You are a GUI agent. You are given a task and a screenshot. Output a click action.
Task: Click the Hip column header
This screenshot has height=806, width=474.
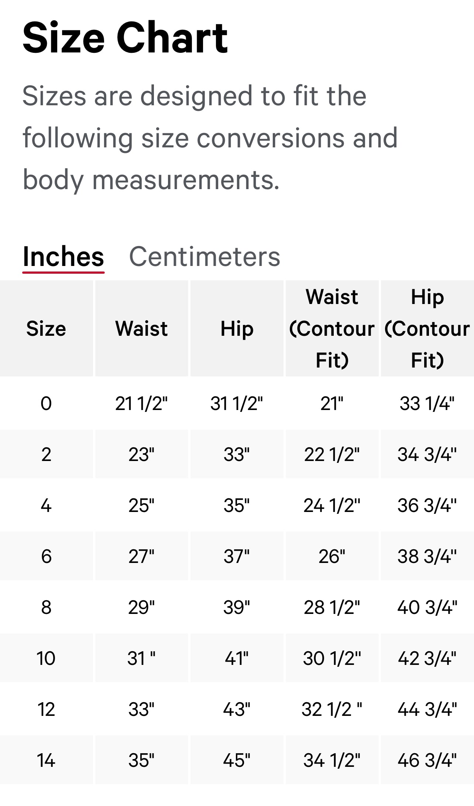click(237, 328)
